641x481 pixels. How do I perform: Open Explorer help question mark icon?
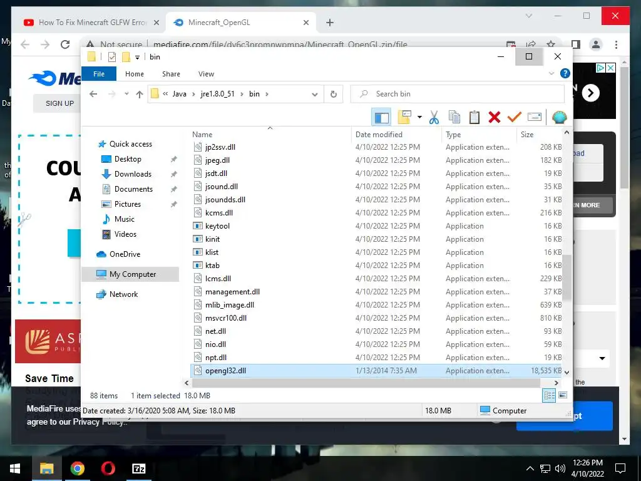(x=565, y=74)
